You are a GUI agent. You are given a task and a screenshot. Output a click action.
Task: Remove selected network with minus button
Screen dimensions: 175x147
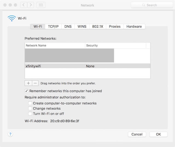[x=35, y=83]
